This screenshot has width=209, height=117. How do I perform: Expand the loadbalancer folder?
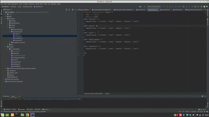point(8,23)
